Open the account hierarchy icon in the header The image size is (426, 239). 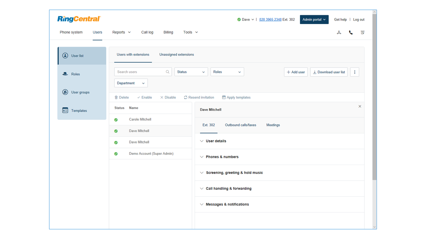point(339,32)
